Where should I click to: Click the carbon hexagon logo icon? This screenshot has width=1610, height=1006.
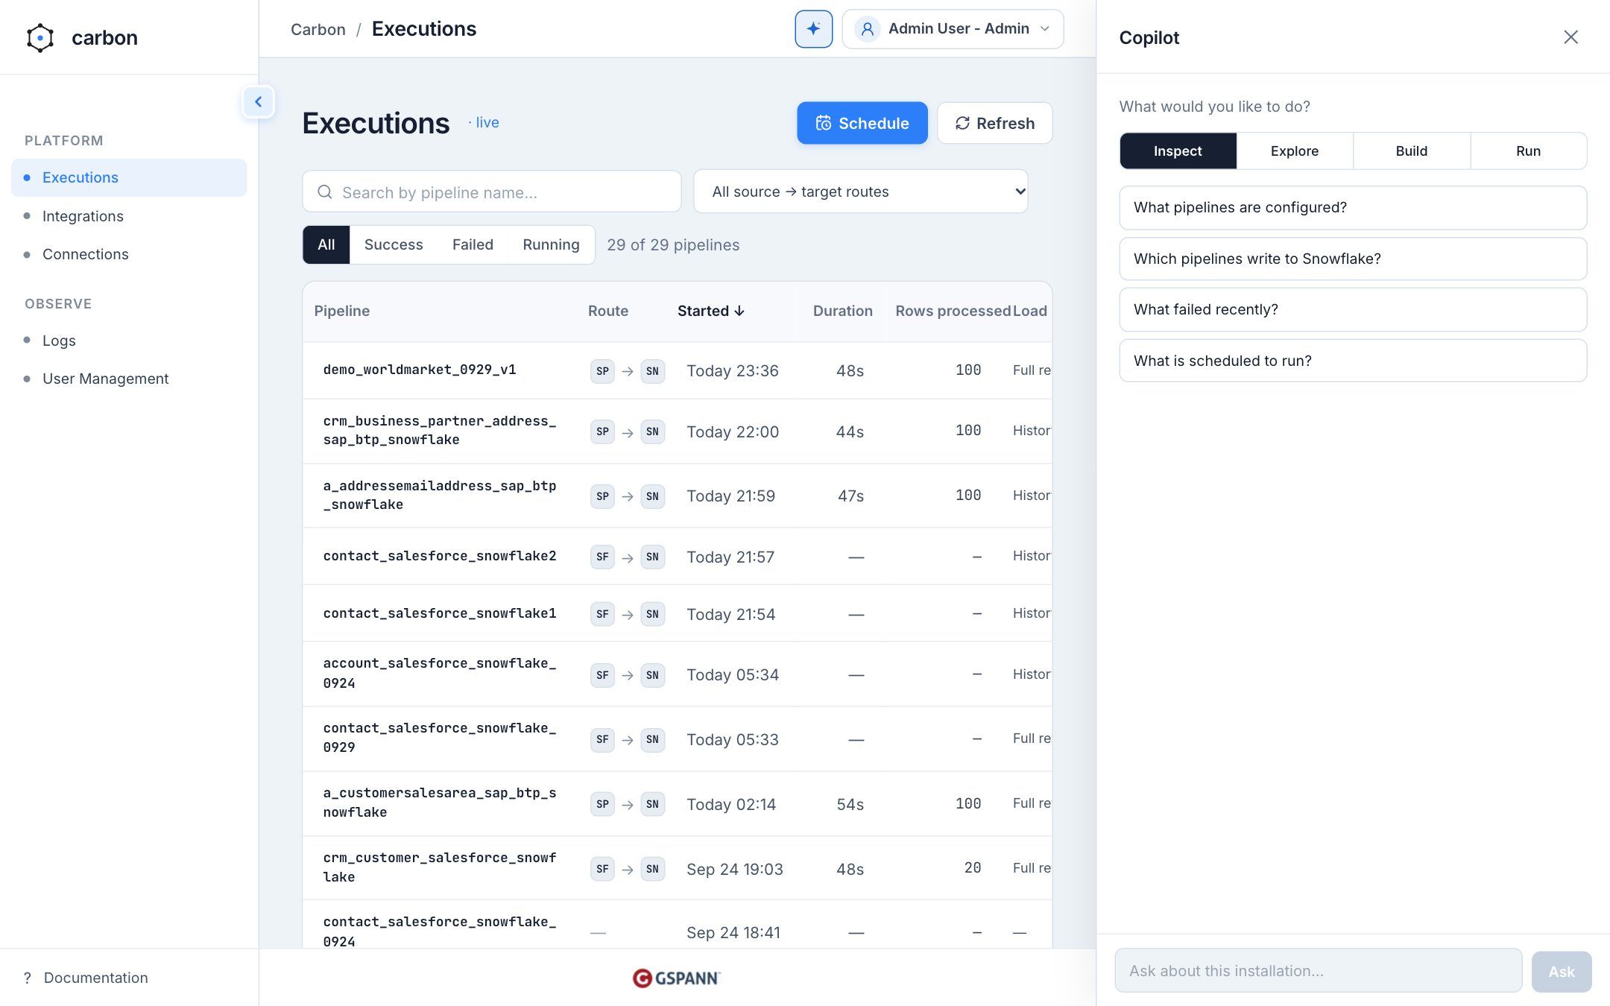[x=40, y=38]
